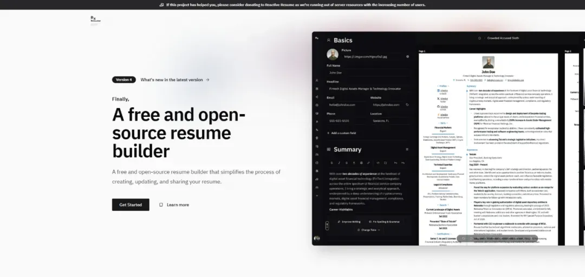Click the user icon in the editor's left sidebar
The image size is (585, 277).
coord(317,81)
